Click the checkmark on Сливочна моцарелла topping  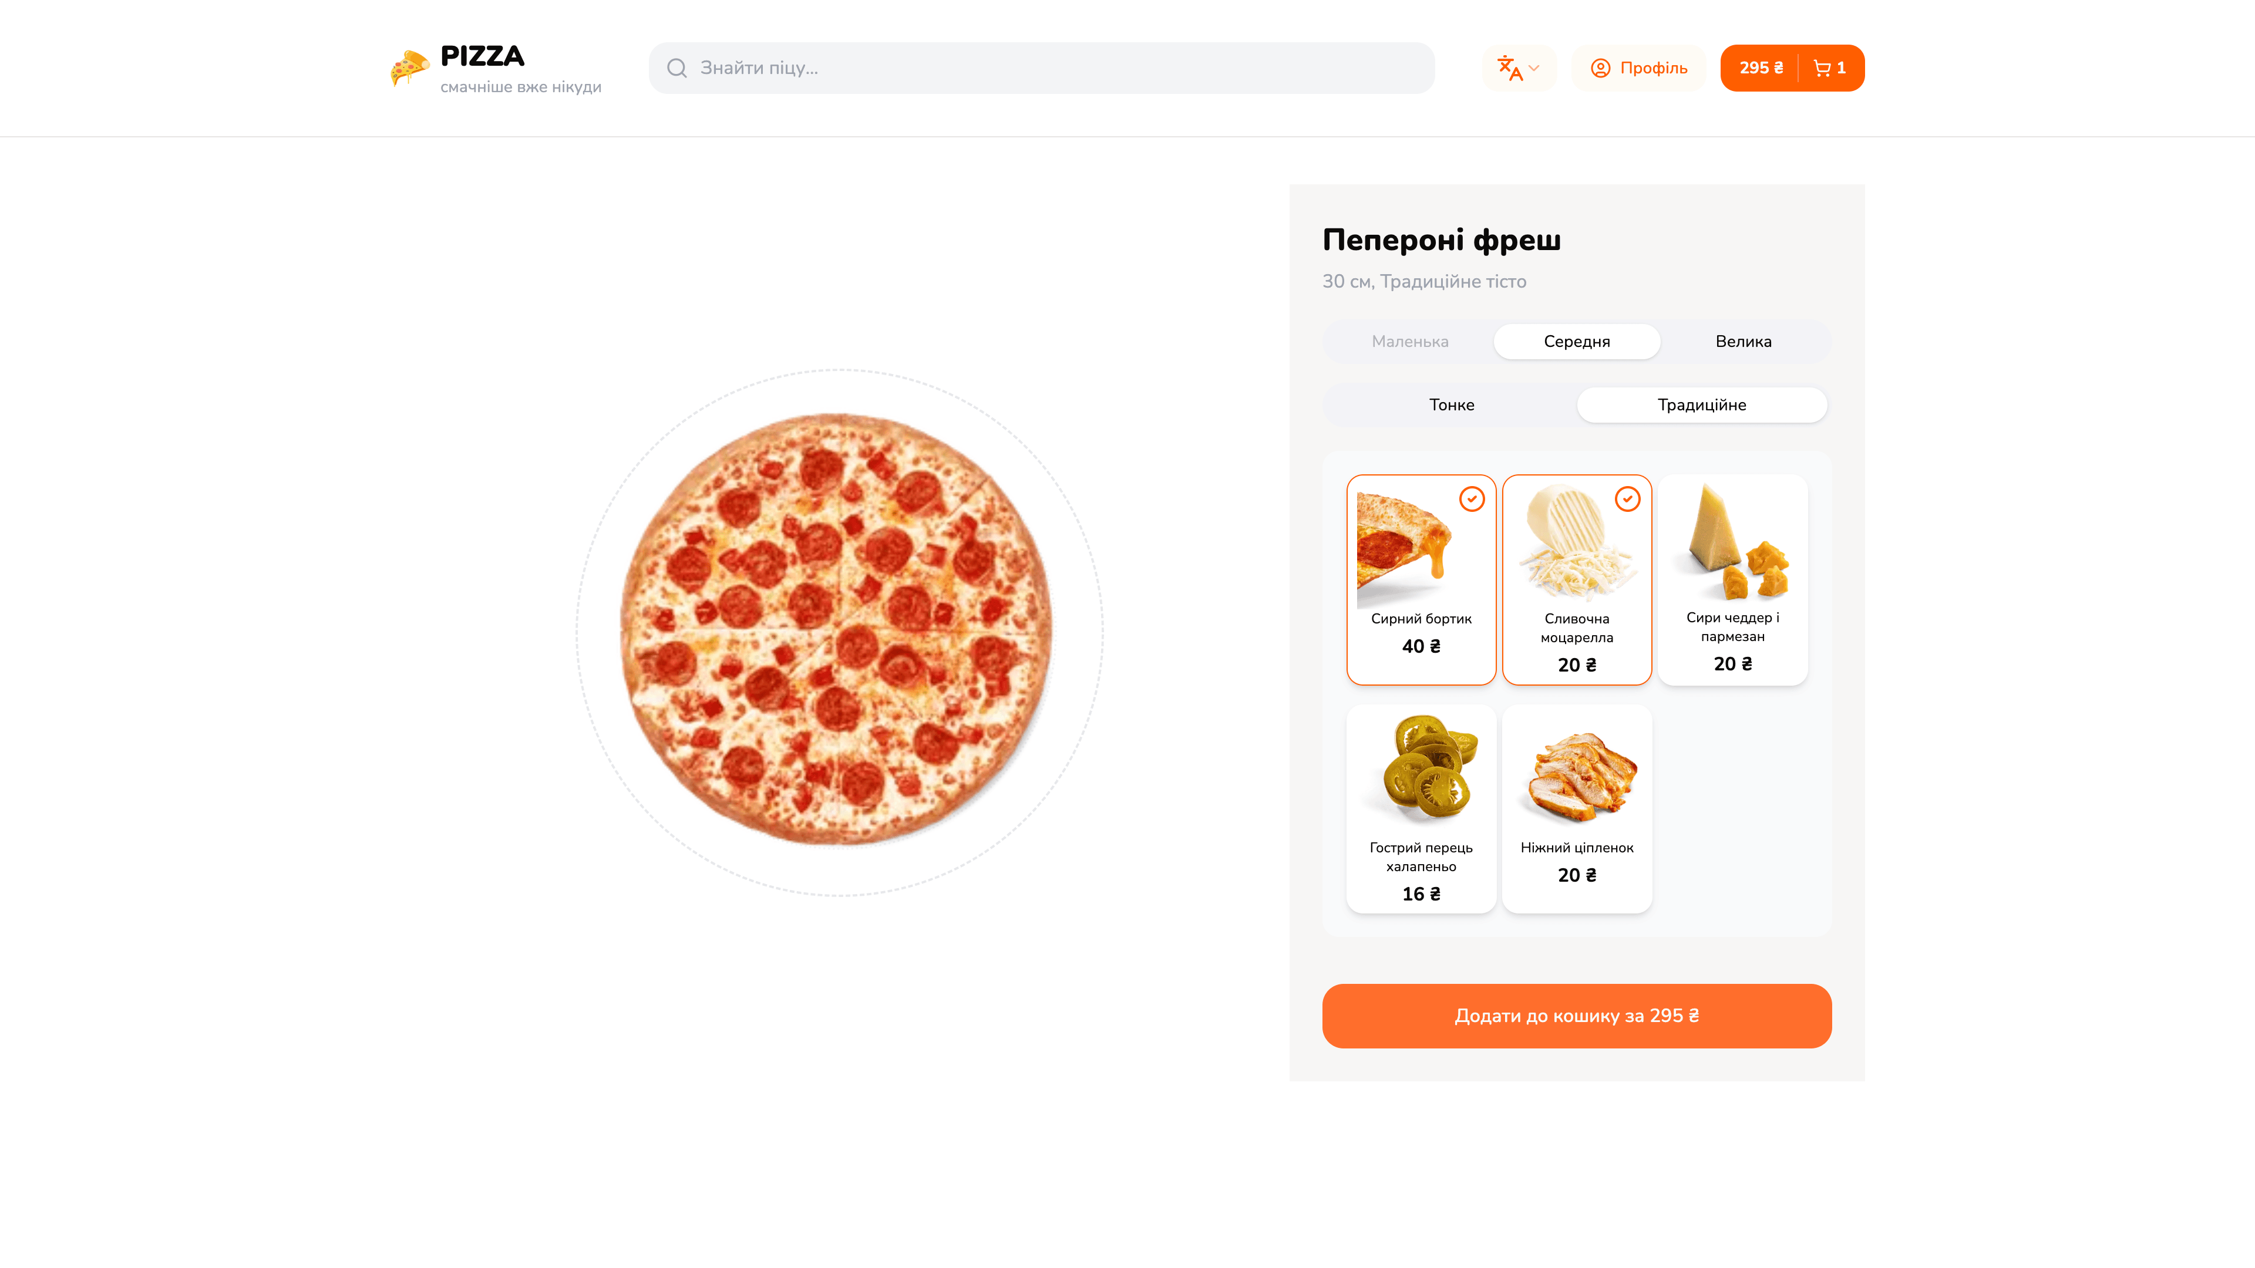(x=1627, y=499)
